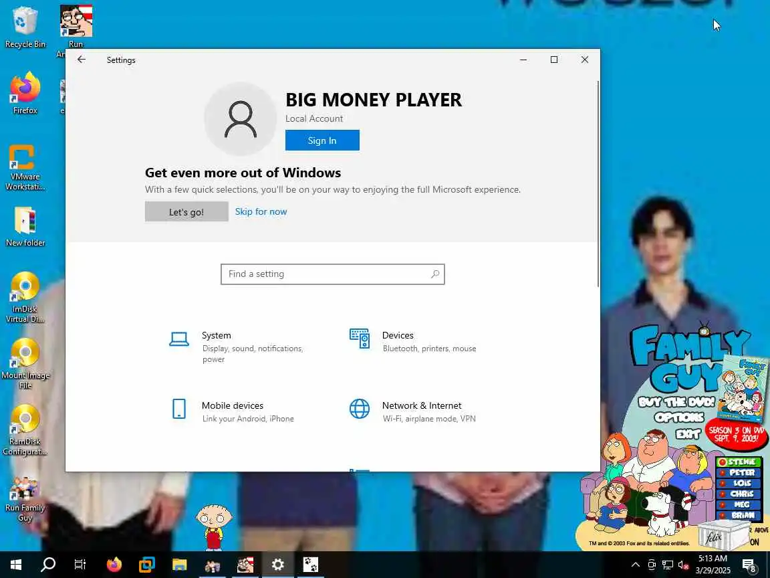
Task: Open the Windows Start menu
Action: pos(16,565)
